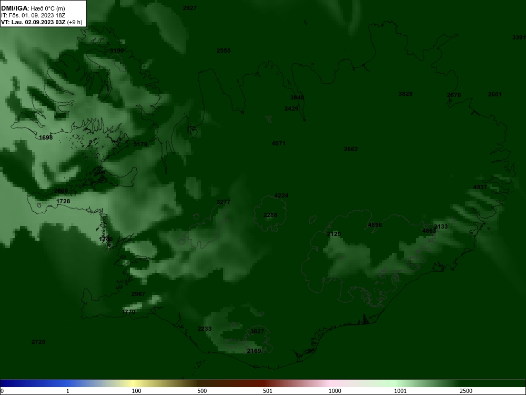Click the 3827 height label
Viewport: 526px width, 395px height.
point(257,331)
